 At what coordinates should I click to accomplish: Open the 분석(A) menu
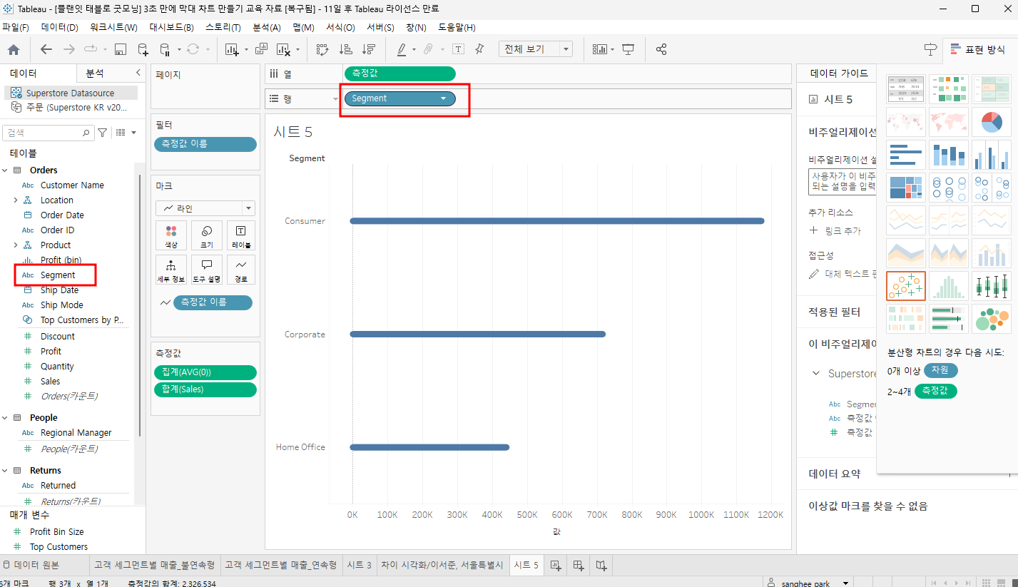267,27
